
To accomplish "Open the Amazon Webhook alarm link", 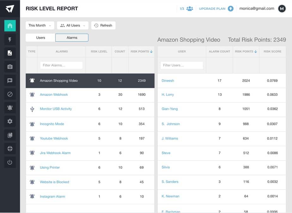I will [x=54, y=94].
